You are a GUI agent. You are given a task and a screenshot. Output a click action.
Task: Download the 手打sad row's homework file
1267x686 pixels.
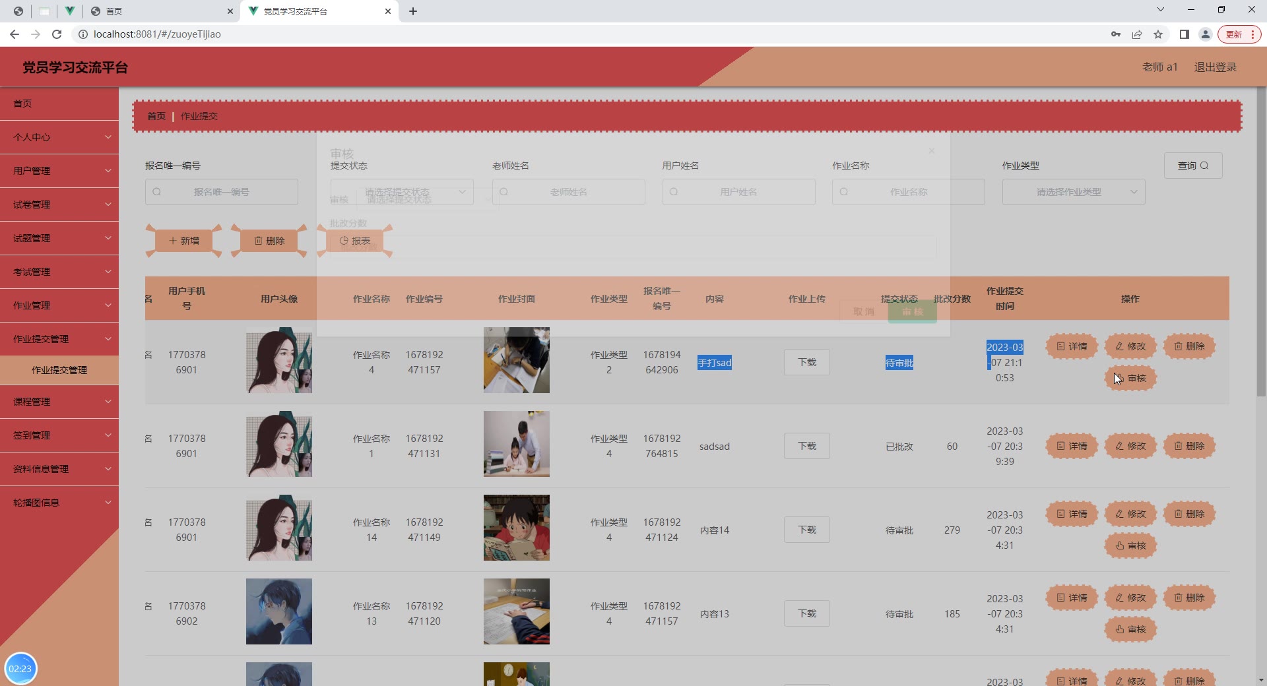(807, 362)
